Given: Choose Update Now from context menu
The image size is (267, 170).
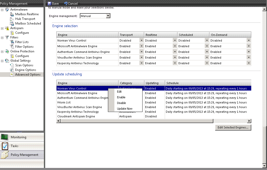Looking at the screenshot, I should click(124, 109).
